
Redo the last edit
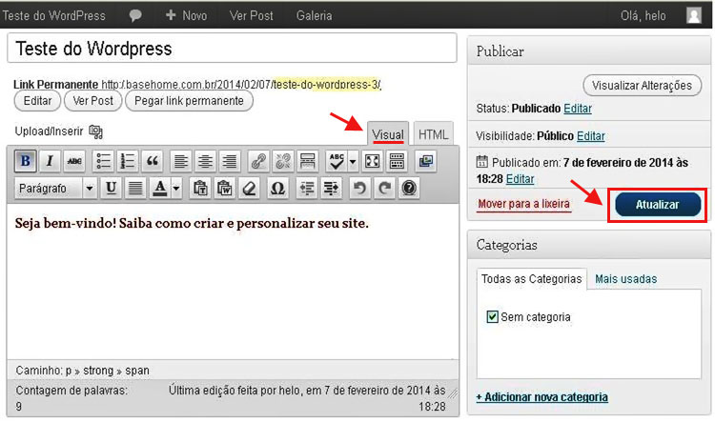[x=385, y=188]
